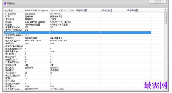The image size is (172, 93).
Task: Select the 发动机特有技术 row
Action: click(x=78, y=84)
